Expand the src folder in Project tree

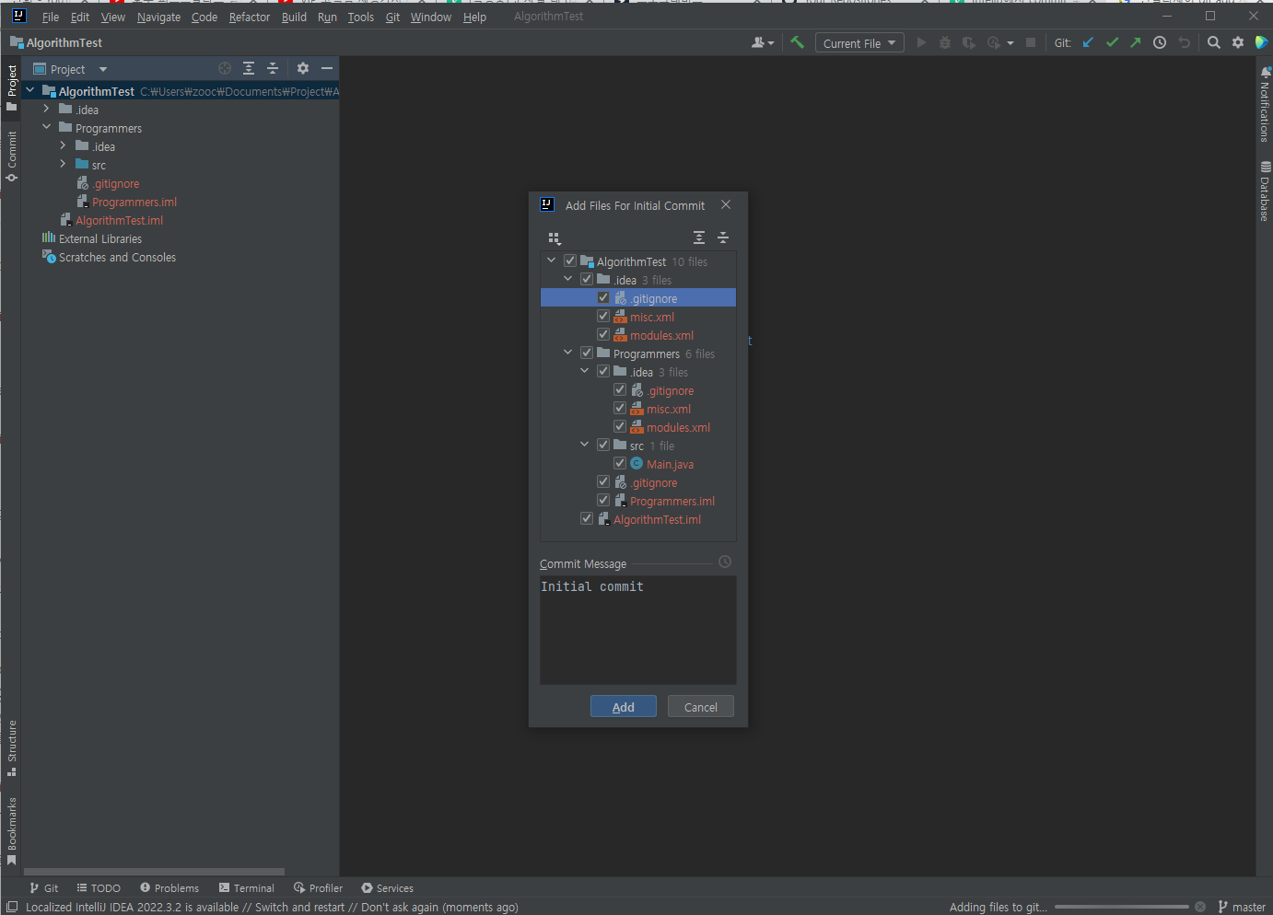click(x=63, y=164)
